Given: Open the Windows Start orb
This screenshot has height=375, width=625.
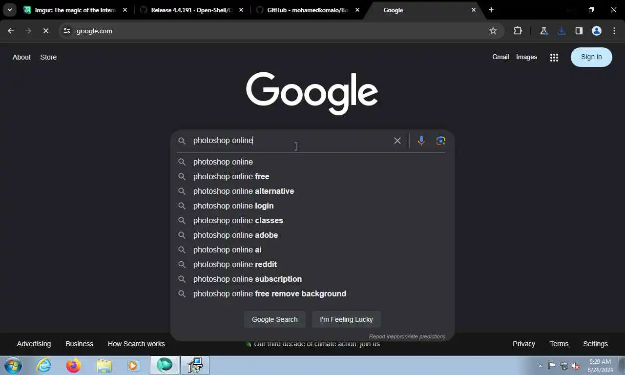Looking at the screenshot, I should pos(13,365).
